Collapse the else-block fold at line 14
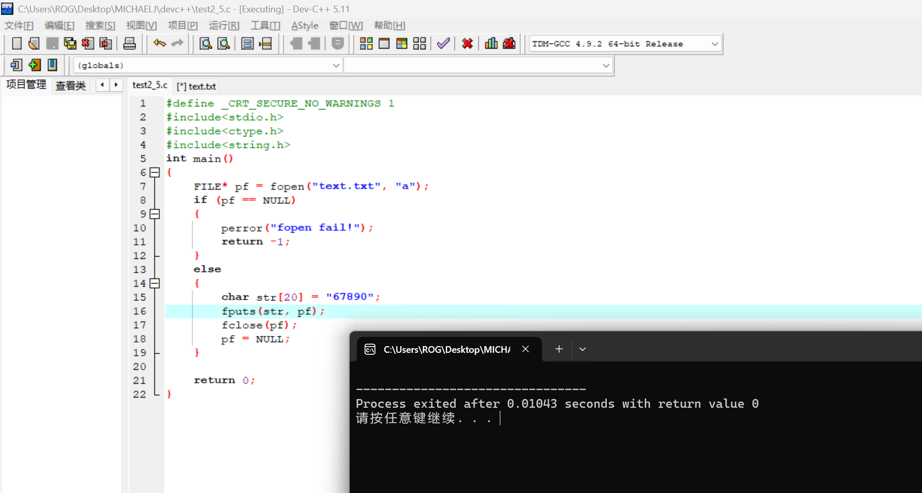Viewport: 922px width, 493px height. click(x=155, y=283)
